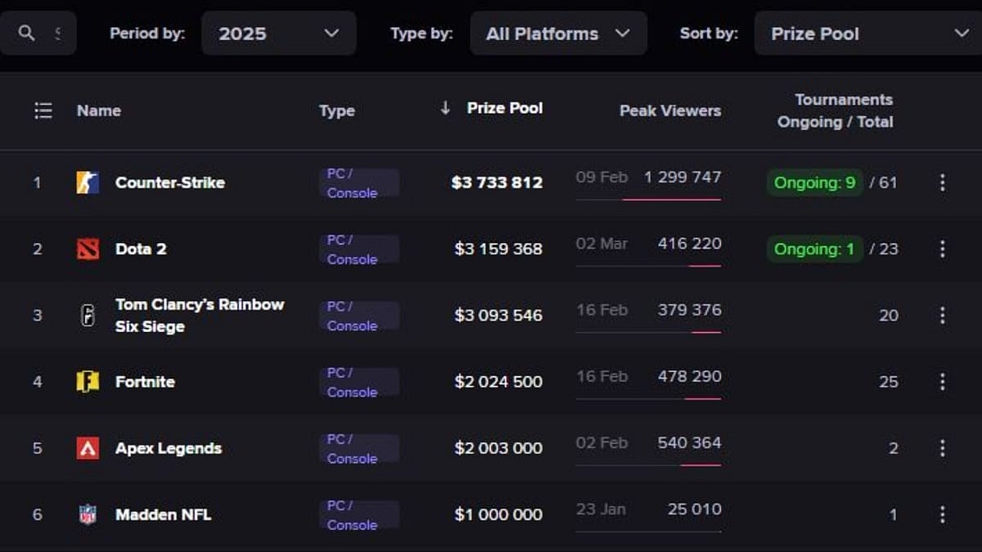The image size is (982, 552).
Task: Click the Ongoing: 1 badge for Dota 2
Action: (x=814, y=249)
